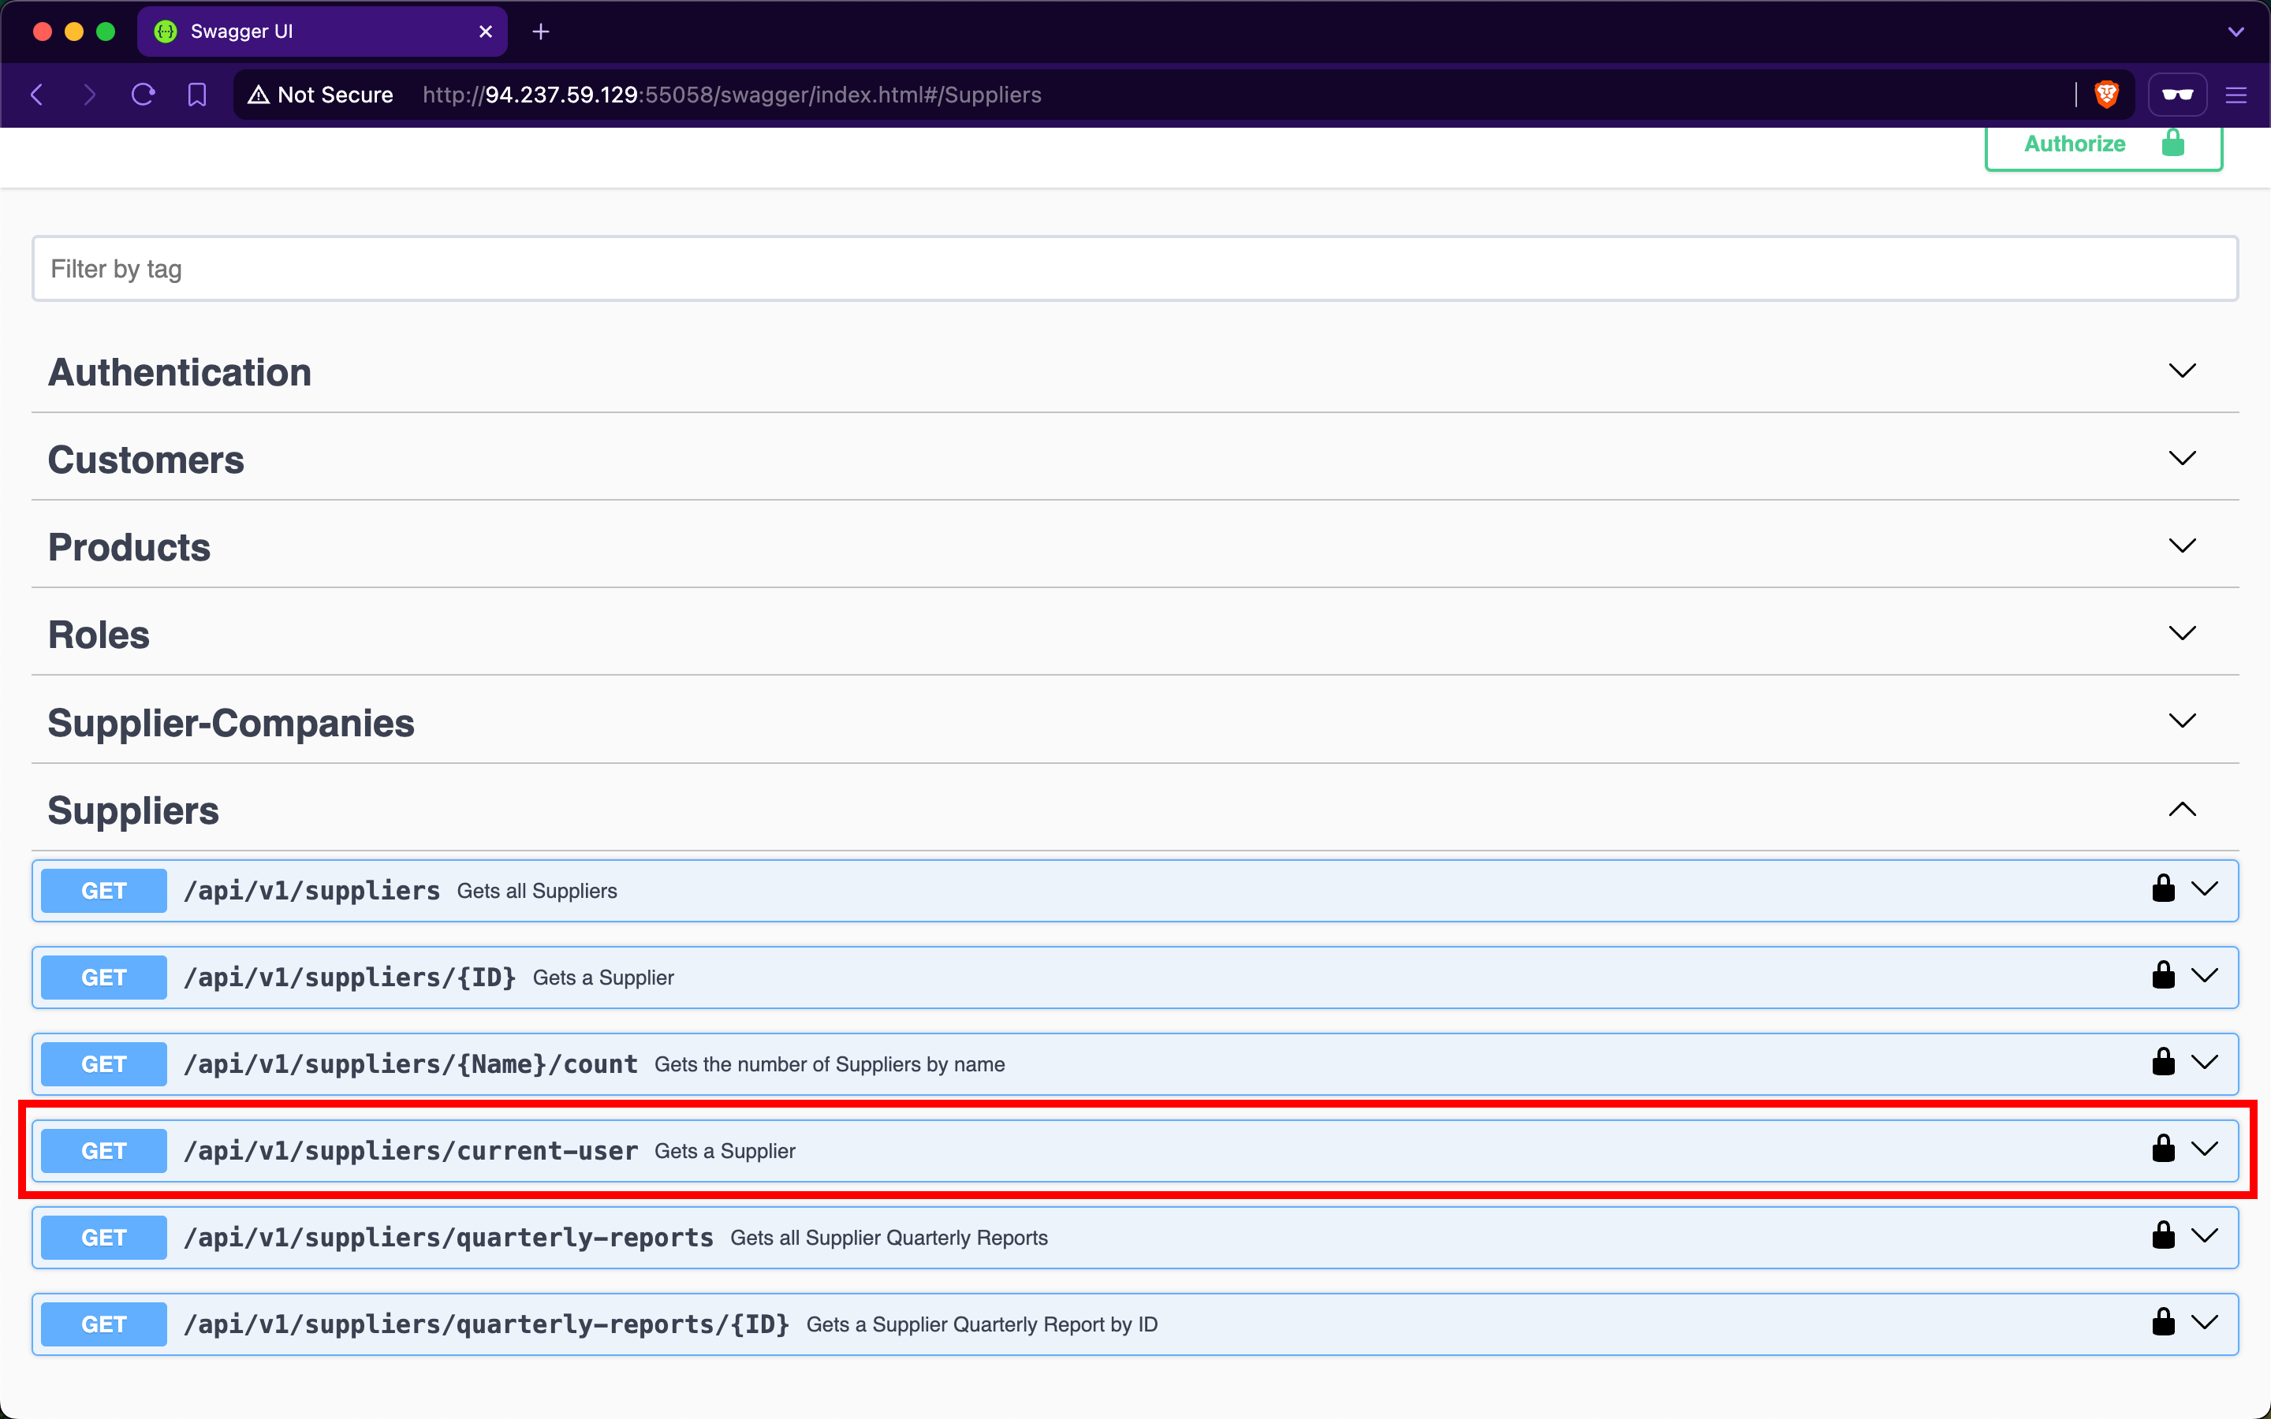Click the browser back arrow

pos(38,95)
